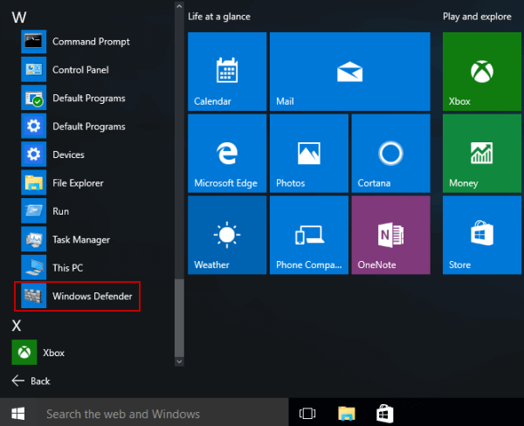
Task: Launch the Xbox tile in Play and explore
Action: coord(482,72)
